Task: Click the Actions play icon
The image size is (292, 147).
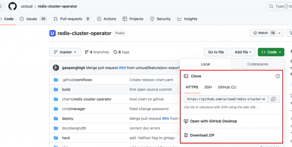Action: (99, 19)
